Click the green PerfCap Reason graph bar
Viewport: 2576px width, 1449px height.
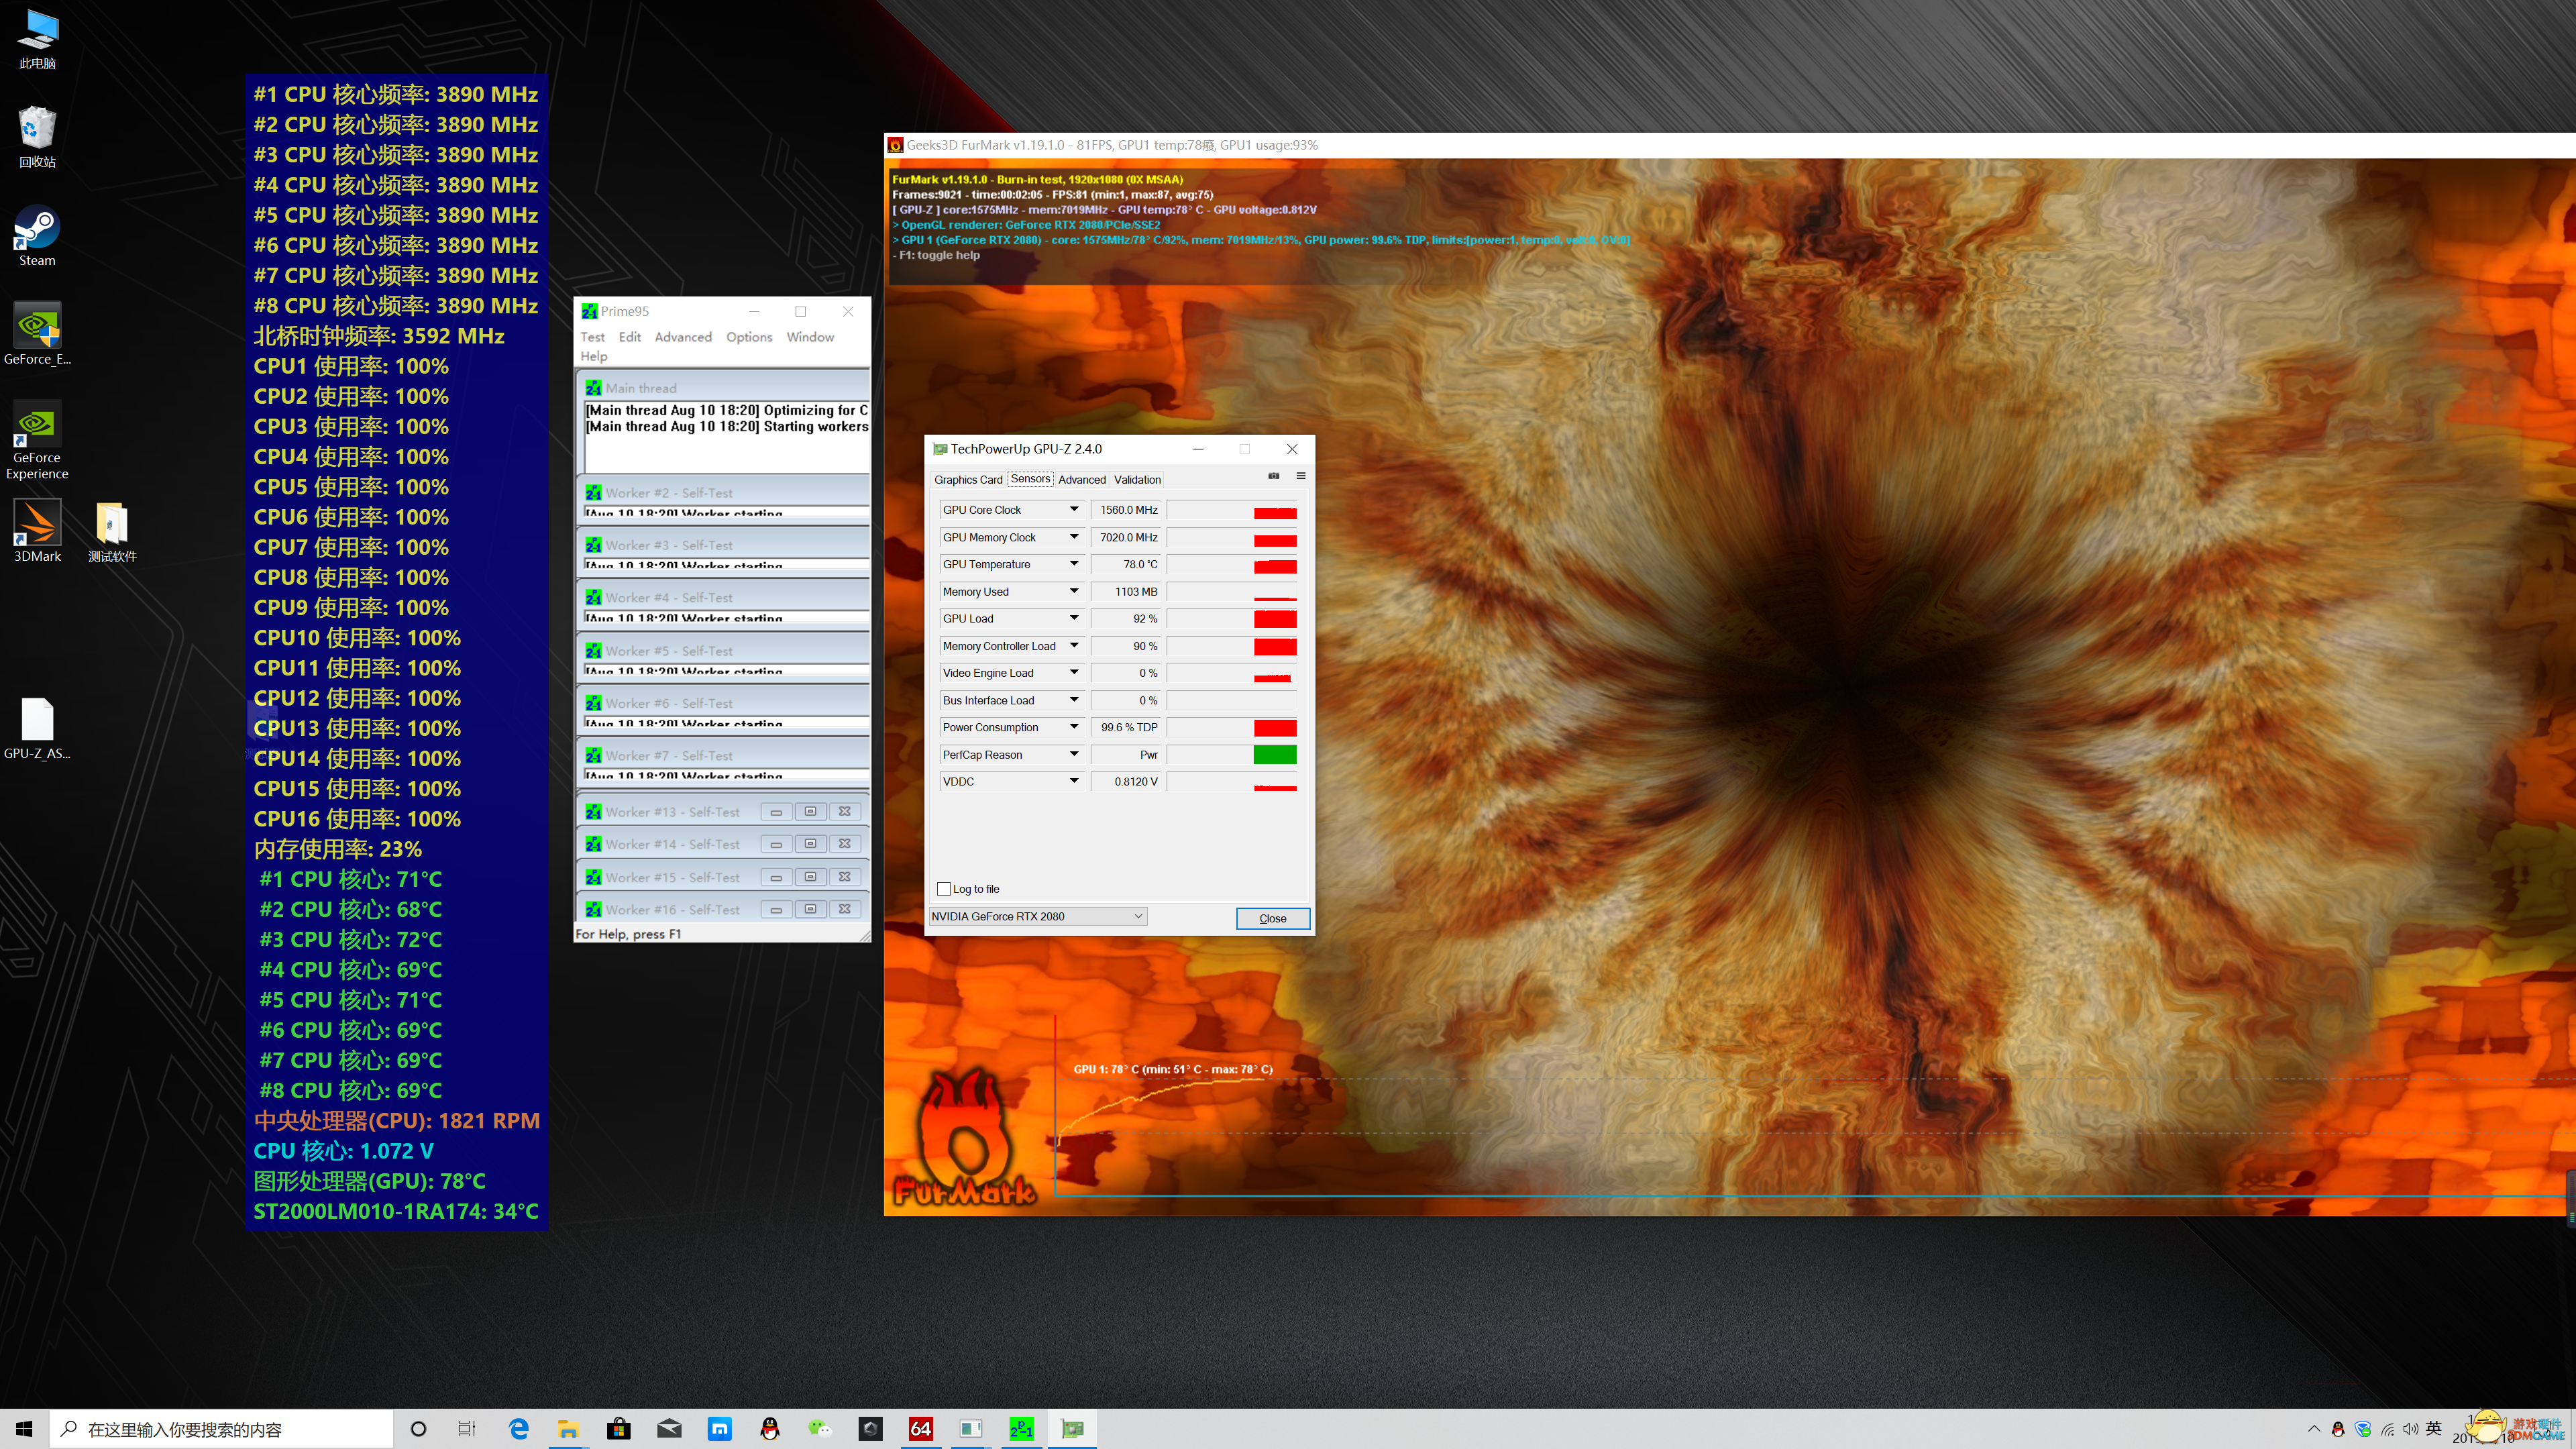click(x=1274, y=755)
